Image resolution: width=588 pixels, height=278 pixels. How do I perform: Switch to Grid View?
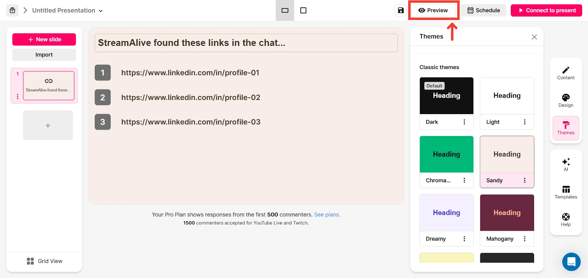[x=44, y=261]
